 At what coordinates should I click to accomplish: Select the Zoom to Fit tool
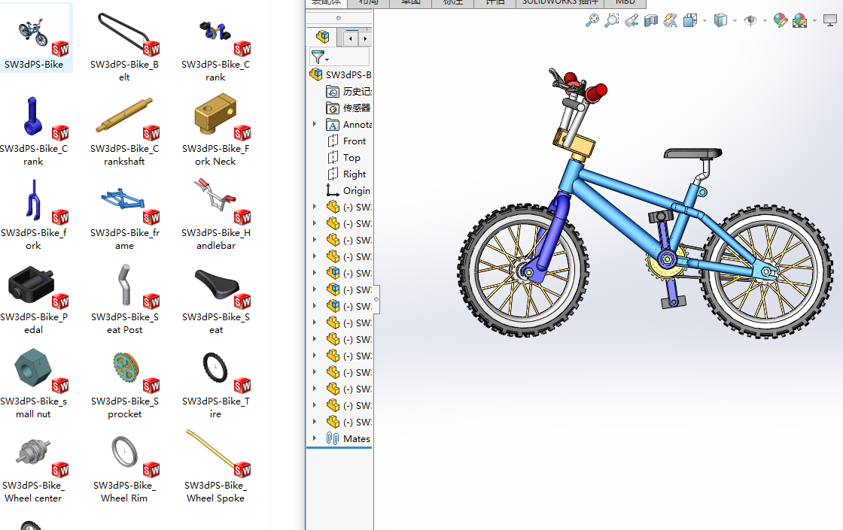pos(592,20)
